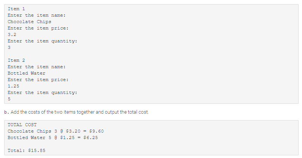
Task: Click the Bottled Water $6.25 output line
Action: (53, 138)
